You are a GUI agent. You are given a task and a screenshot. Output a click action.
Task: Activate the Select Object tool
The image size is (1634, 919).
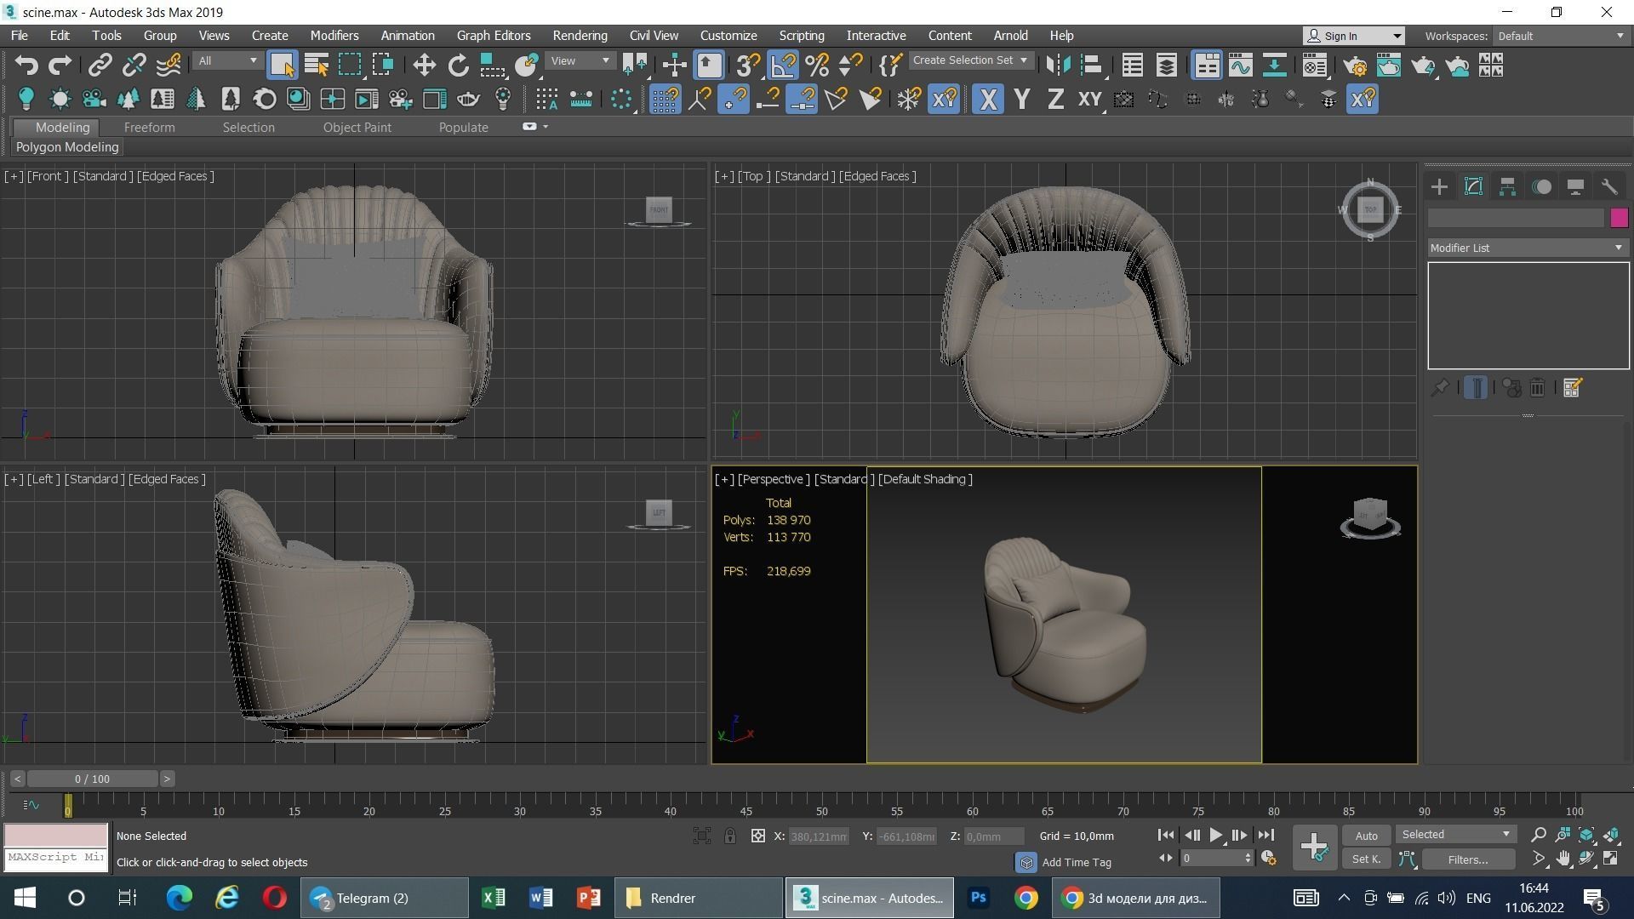282,66
